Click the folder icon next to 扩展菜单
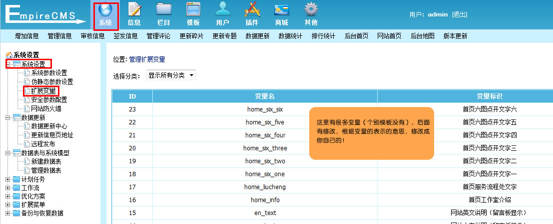 pos(16,205)
